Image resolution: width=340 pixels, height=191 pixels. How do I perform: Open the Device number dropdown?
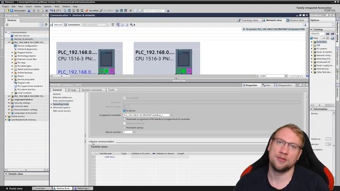(x=134, y=132)
